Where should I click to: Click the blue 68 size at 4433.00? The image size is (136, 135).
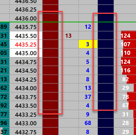pos(88,123)
